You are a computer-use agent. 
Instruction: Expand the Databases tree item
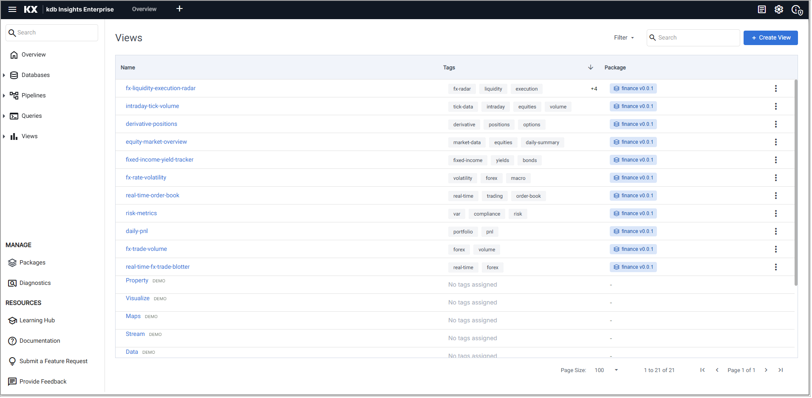(4, 75)
